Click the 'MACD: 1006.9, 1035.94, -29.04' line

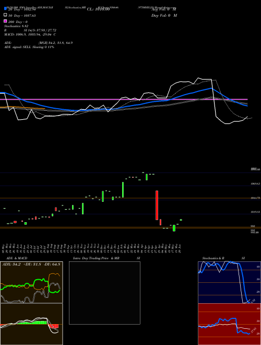pos(30,34)
